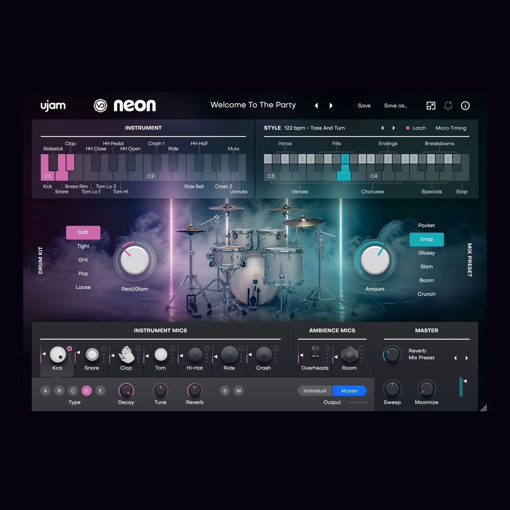The image size is (510, 510).
Task: Select next style arrow
Action: [x=394, y=128]
